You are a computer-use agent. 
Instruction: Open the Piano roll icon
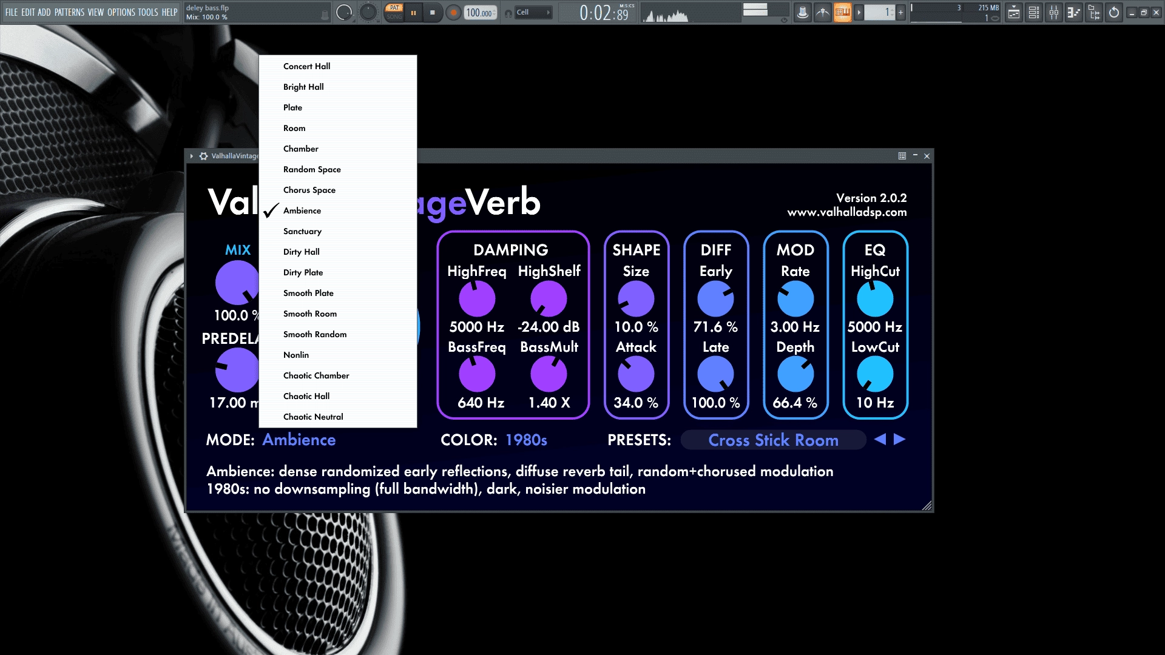coord(1074,12)
